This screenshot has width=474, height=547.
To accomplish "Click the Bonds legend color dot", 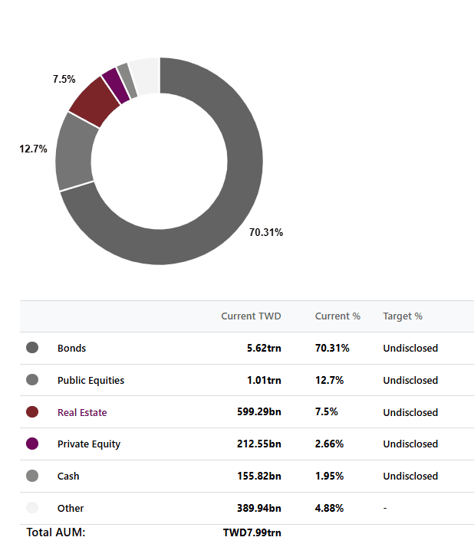I will 32,348.
